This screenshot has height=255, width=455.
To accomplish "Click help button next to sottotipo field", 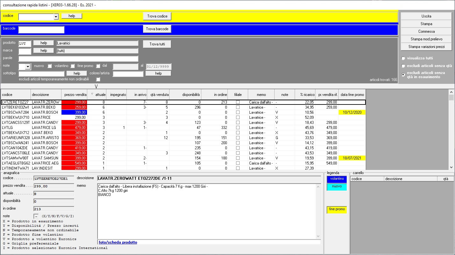I will tap(77, 73).
